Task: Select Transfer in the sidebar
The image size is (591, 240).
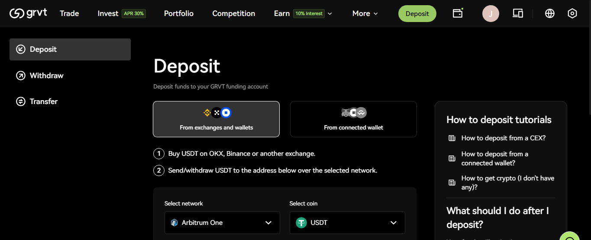Action: pos(43,101)
